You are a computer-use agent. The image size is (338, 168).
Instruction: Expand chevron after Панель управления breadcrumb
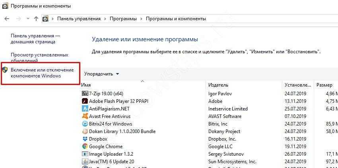tap(105, 19)
